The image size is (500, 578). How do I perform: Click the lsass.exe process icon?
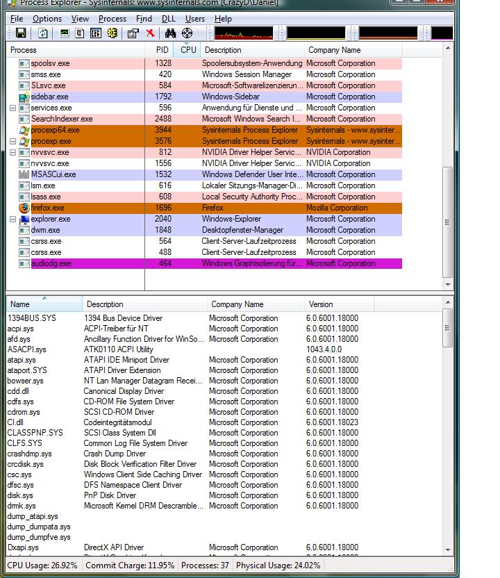click(x=24, y=197)
